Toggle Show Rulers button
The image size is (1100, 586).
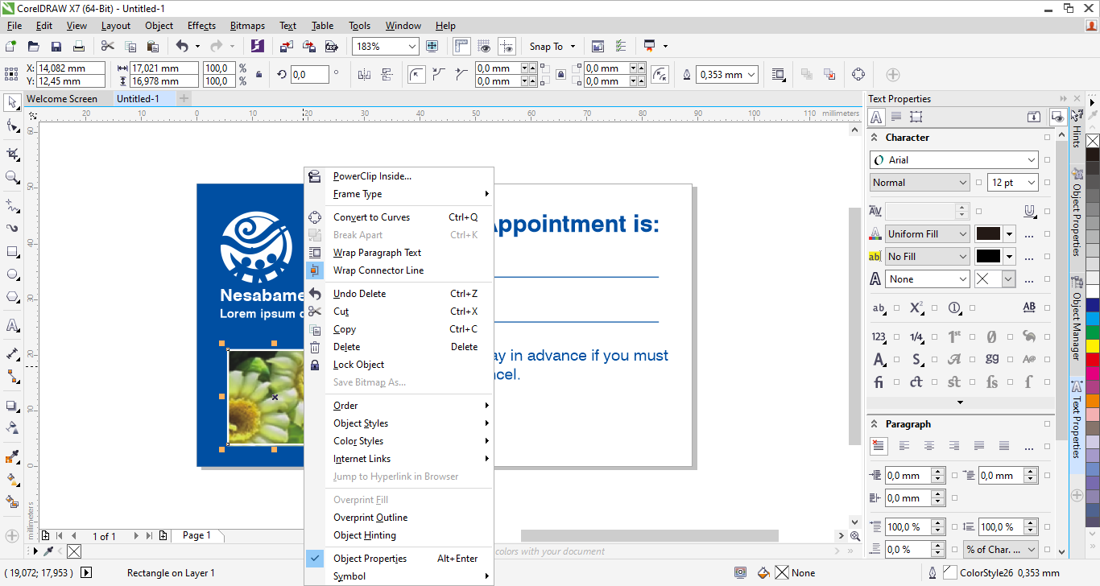pos(461,47)
